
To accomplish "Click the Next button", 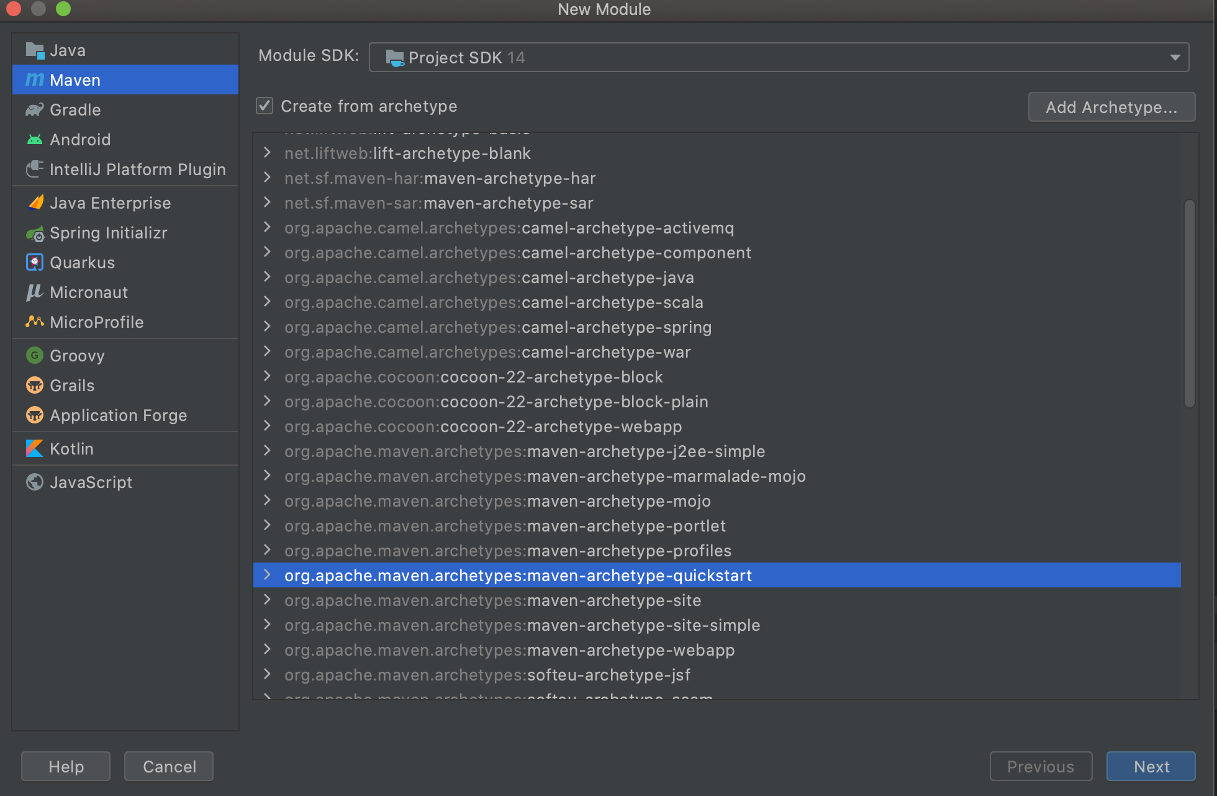I will tap(1151, 766).
